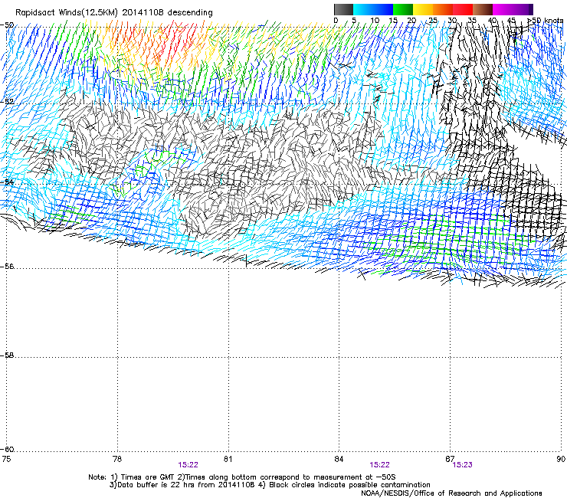The height and width of the screenshot is (498, 567).
Task: Click the plot title 'Rapidsact Winds(12.5KM) 20141108 descending'
Action: click(114, 13)
